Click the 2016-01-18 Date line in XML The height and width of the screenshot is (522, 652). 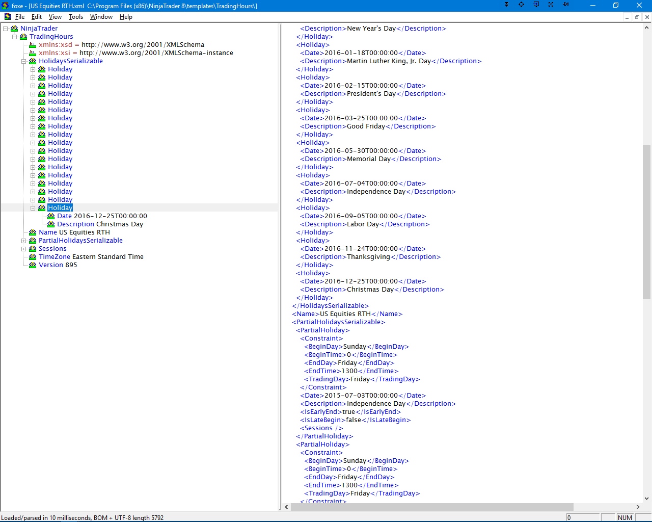click(363, 53)
